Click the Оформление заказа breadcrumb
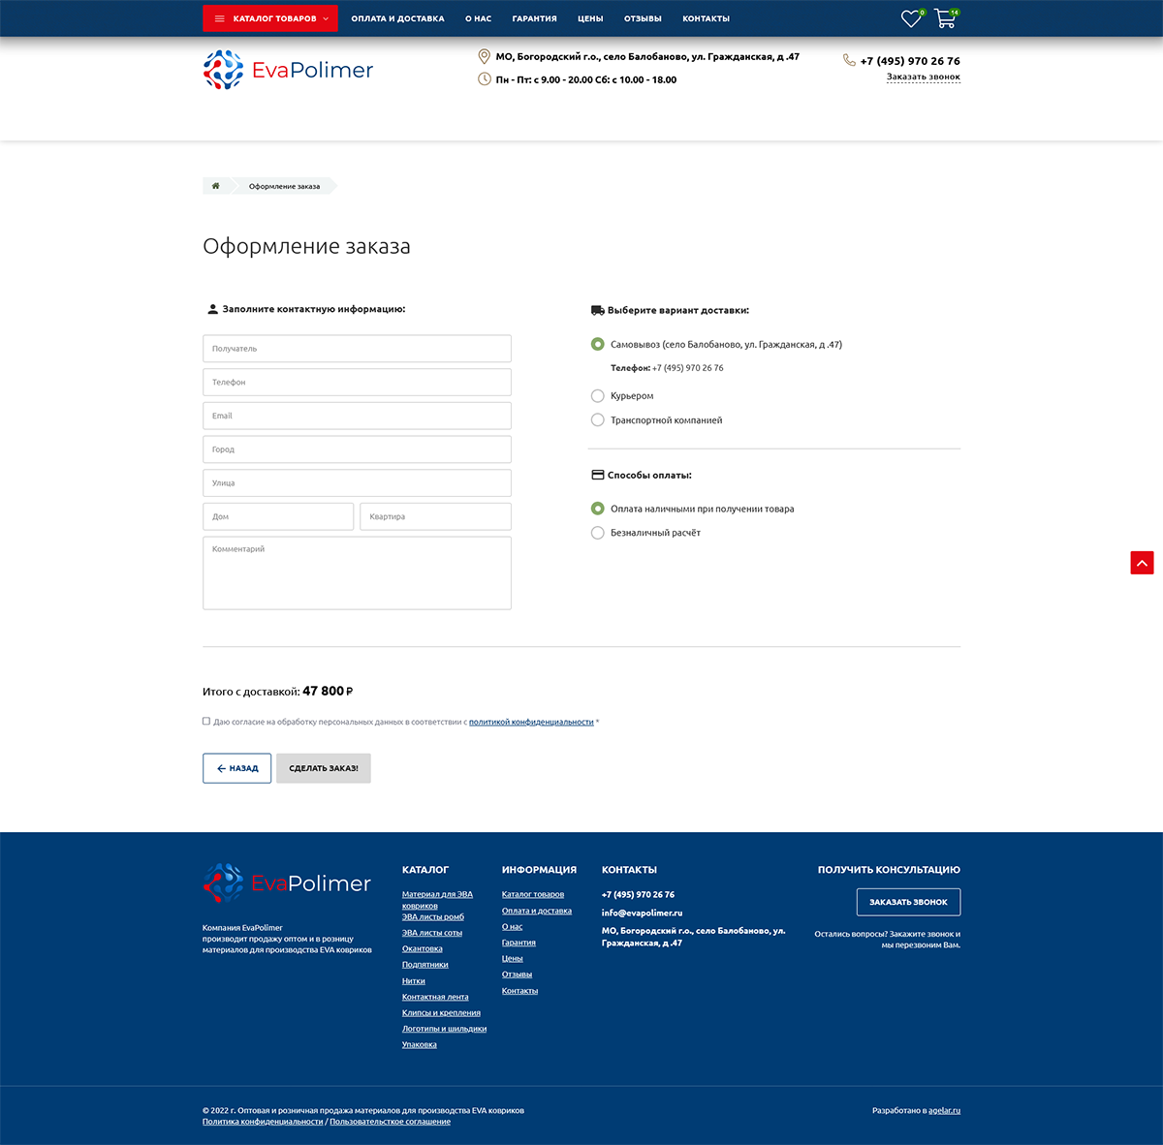This screenshot has height=1145, width=1163. point(284,186)
